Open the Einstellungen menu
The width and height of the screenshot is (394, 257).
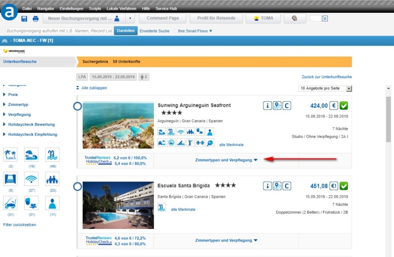[x=71, y=9]
